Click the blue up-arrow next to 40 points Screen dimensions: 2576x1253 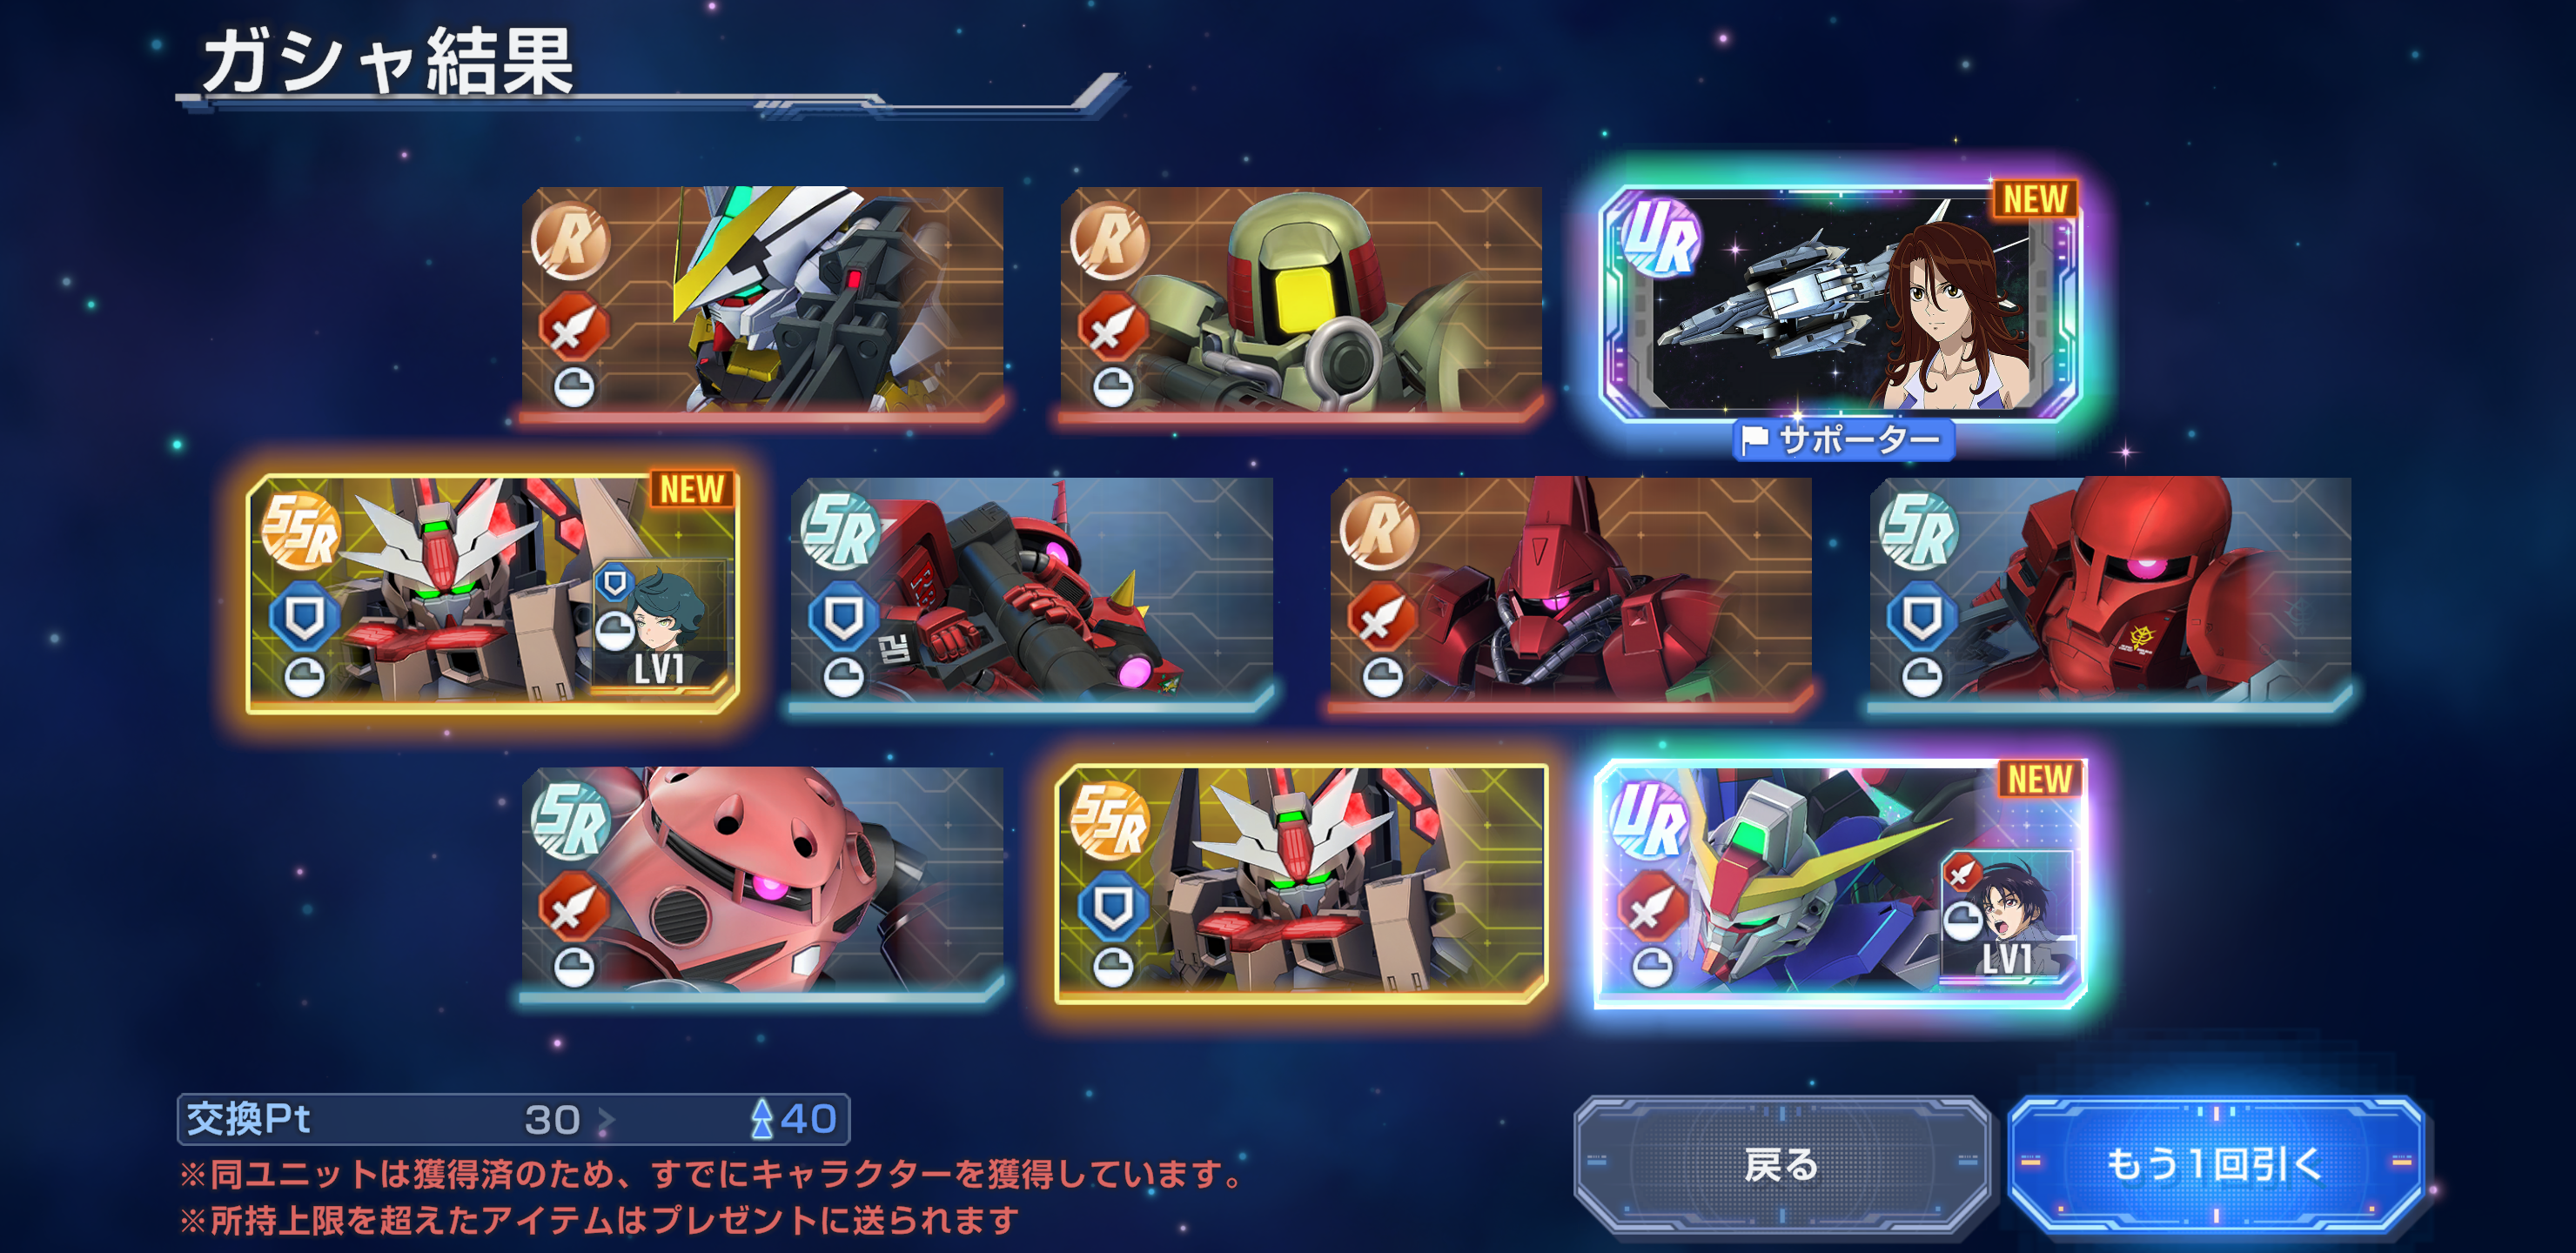(x=762, y=1118)
